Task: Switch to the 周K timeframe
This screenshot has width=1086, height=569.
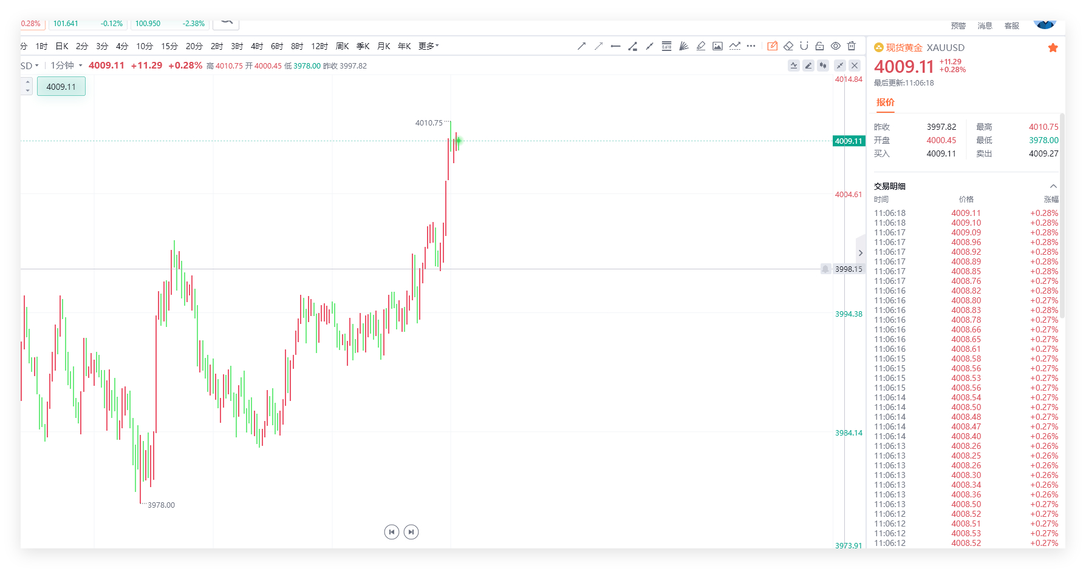Action: click(x=343, y=46)
